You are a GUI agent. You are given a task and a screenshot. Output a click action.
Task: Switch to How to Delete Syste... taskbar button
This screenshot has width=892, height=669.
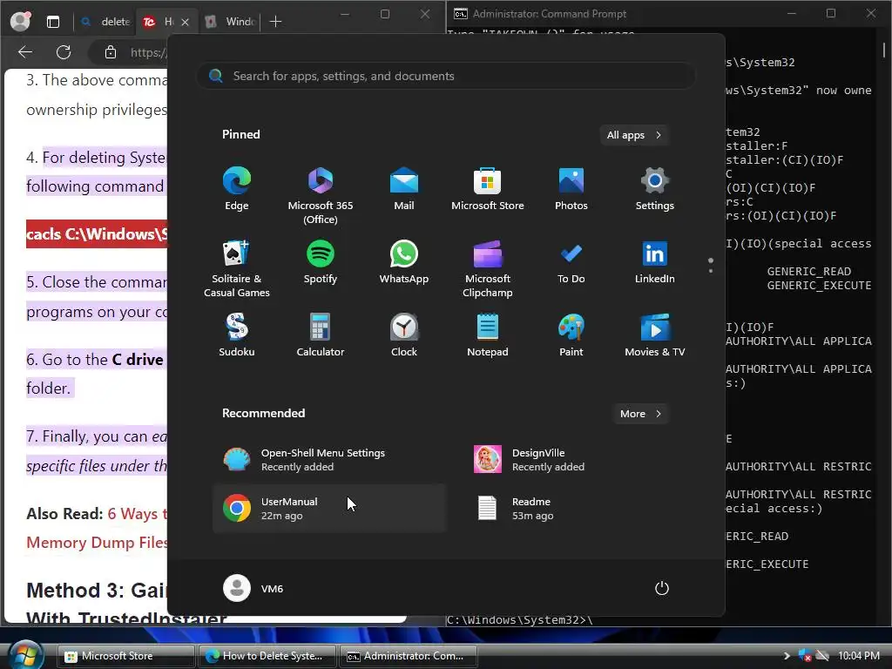pyautogui.click(x=267, y=656)
